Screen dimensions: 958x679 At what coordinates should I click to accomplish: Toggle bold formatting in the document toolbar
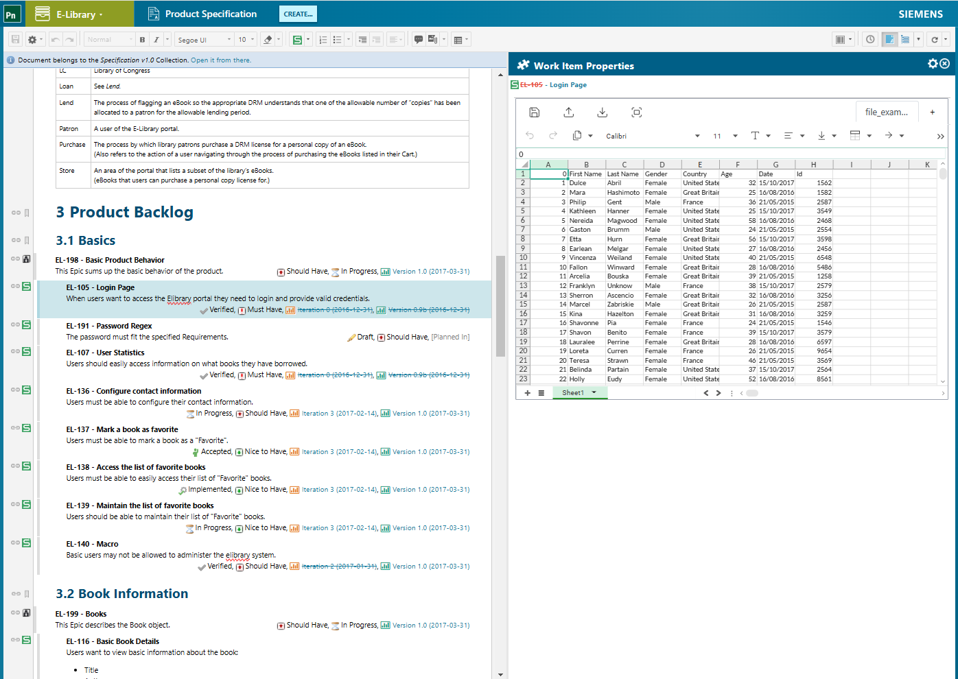pyautogui.click(x=142, y=39)
